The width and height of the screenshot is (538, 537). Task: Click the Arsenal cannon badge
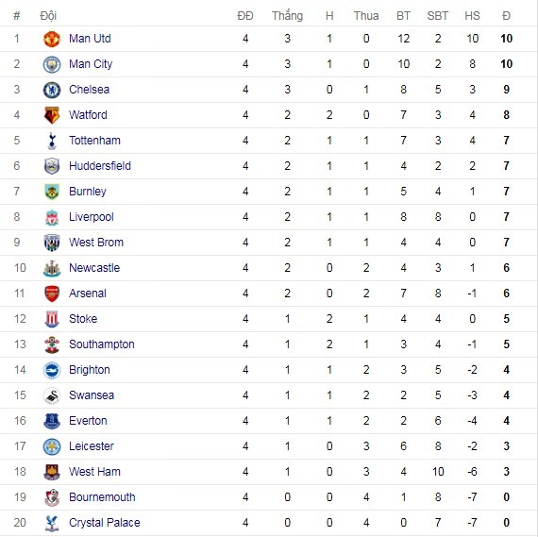[x=52, y=294]
